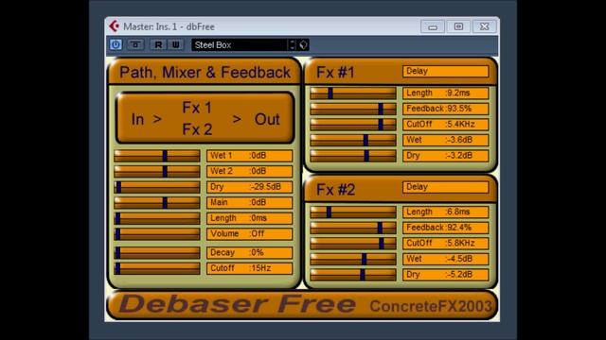Adjust Fx #1 CutOff 5.4KHz slider
606x340 pixels.
click(x=353, y=124)
